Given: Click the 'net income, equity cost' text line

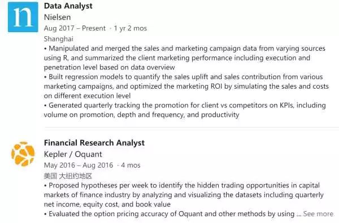Looking at the screenshot, I should (107, 204).
